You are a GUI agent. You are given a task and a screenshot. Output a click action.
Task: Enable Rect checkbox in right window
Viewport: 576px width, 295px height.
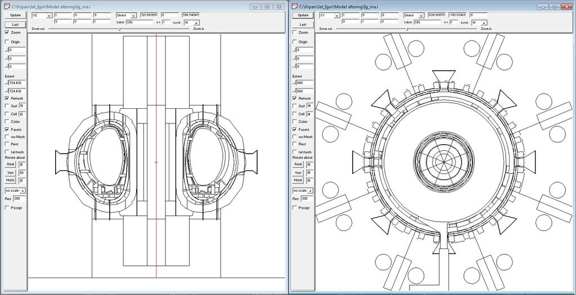(x=295, y=144)
